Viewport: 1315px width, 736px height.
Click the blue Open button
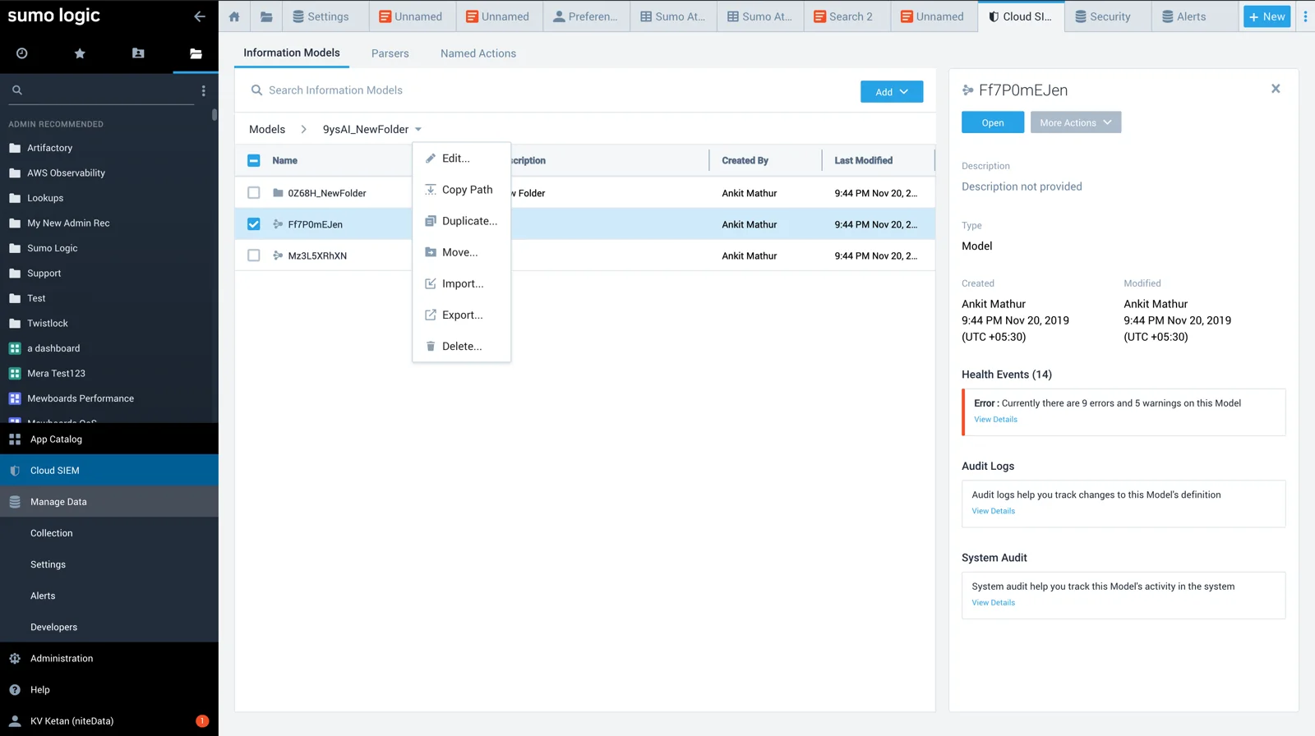coord(993,122)
